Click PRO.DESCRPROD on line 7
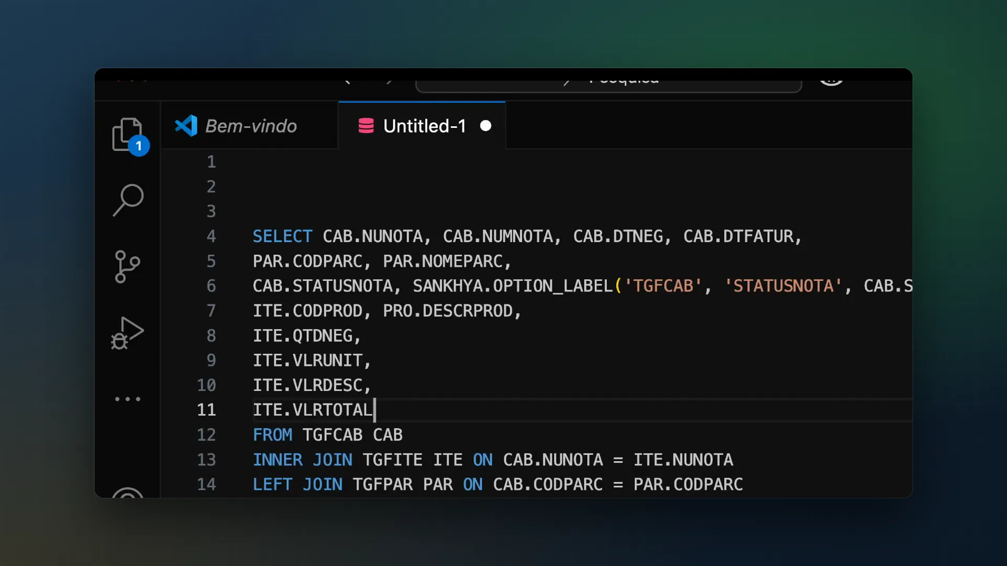This screenshot has width=1007, height=566. click(x=447, y=311)
